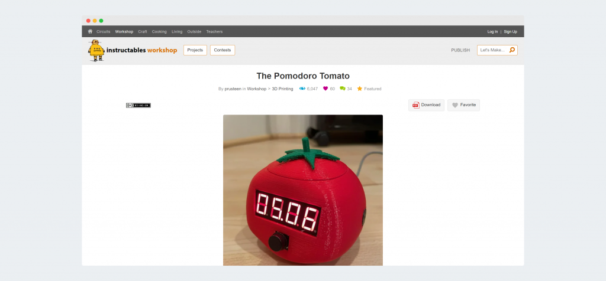The height and width of the screenshot is (281, 606).
Task: Click the pink heart favorites count icon
Action: click(x=325, y=89)
